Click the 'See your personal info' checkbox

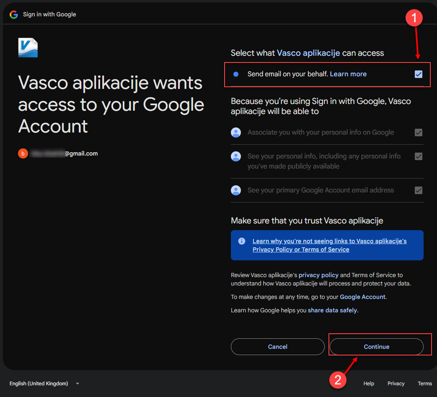click(x=418, y=156)
